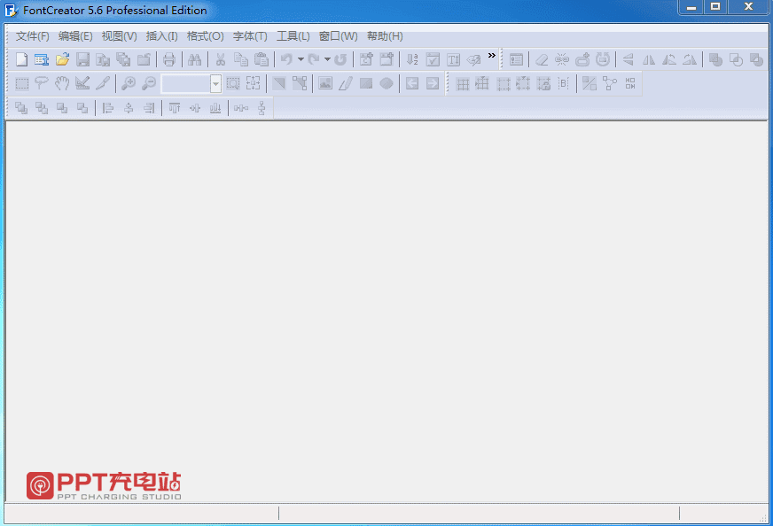Select the Hand pan tool

[x=62, y=83]
